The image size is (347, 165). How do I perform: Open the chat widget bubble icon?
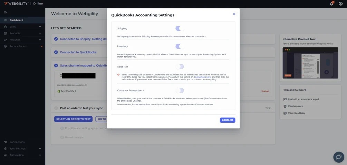(339, 157)
